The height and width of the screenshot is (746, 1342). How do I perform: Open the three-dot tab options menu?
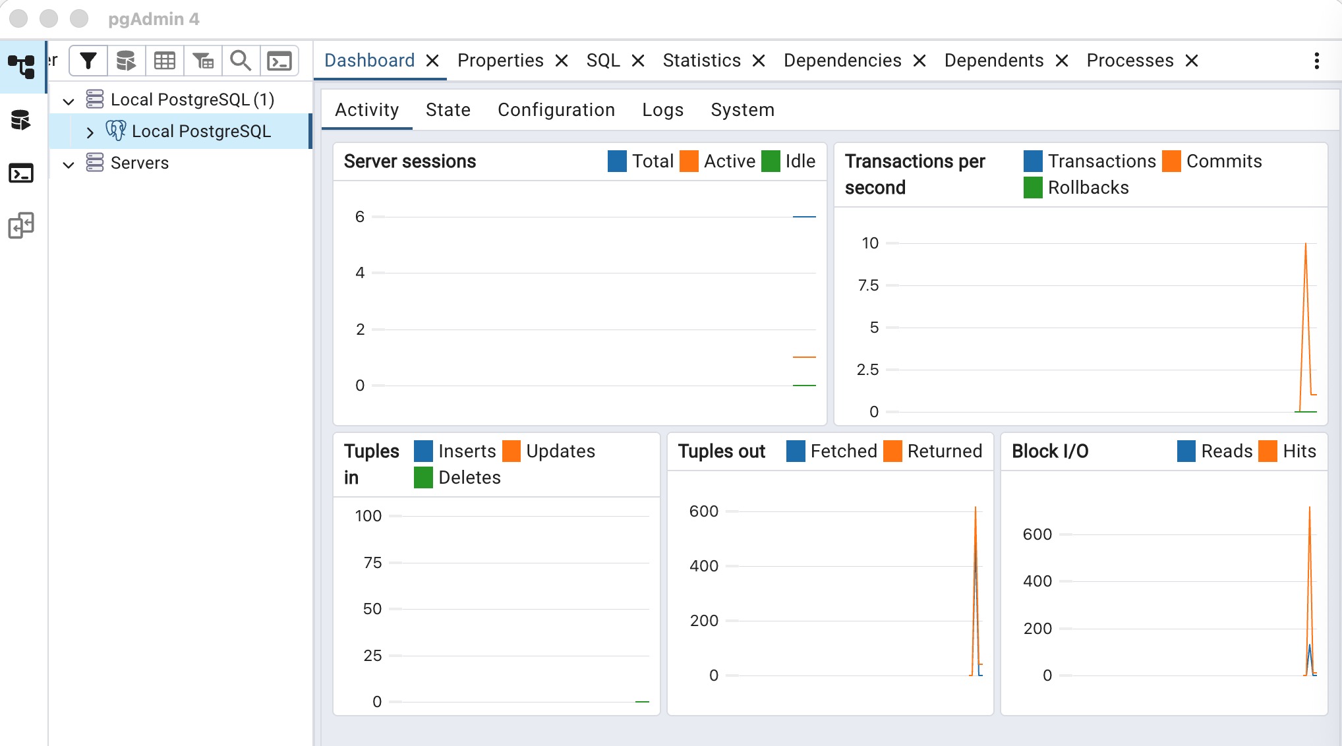point(1316,61)
